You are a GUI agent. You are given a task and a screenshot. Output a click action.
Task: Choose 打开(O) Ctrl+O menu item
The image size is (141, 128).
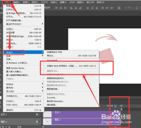point(24,9)
